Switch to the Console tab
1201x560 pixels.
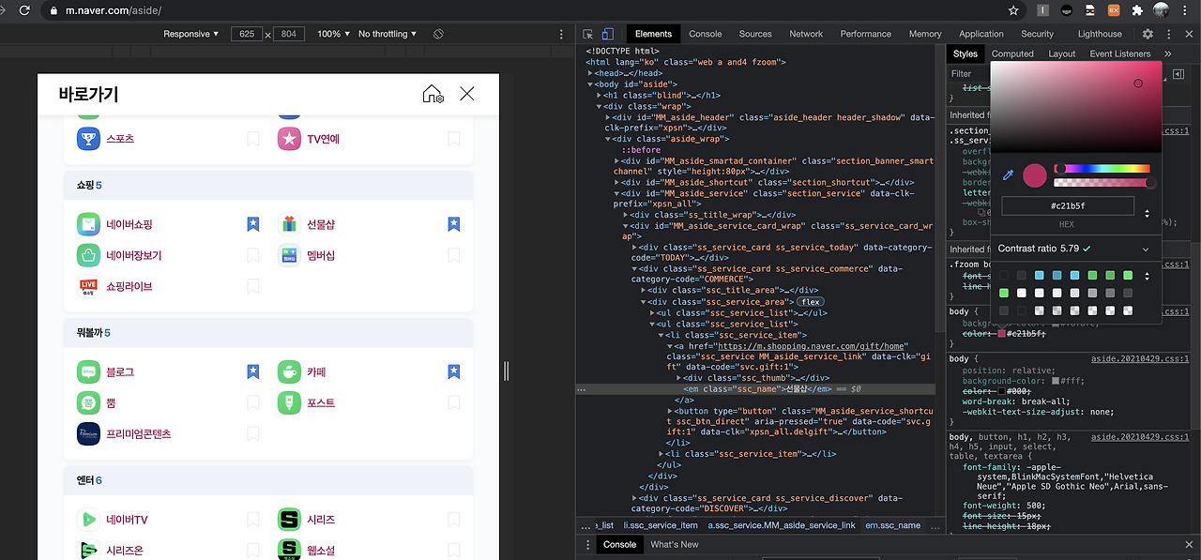(x=706, y=34)
